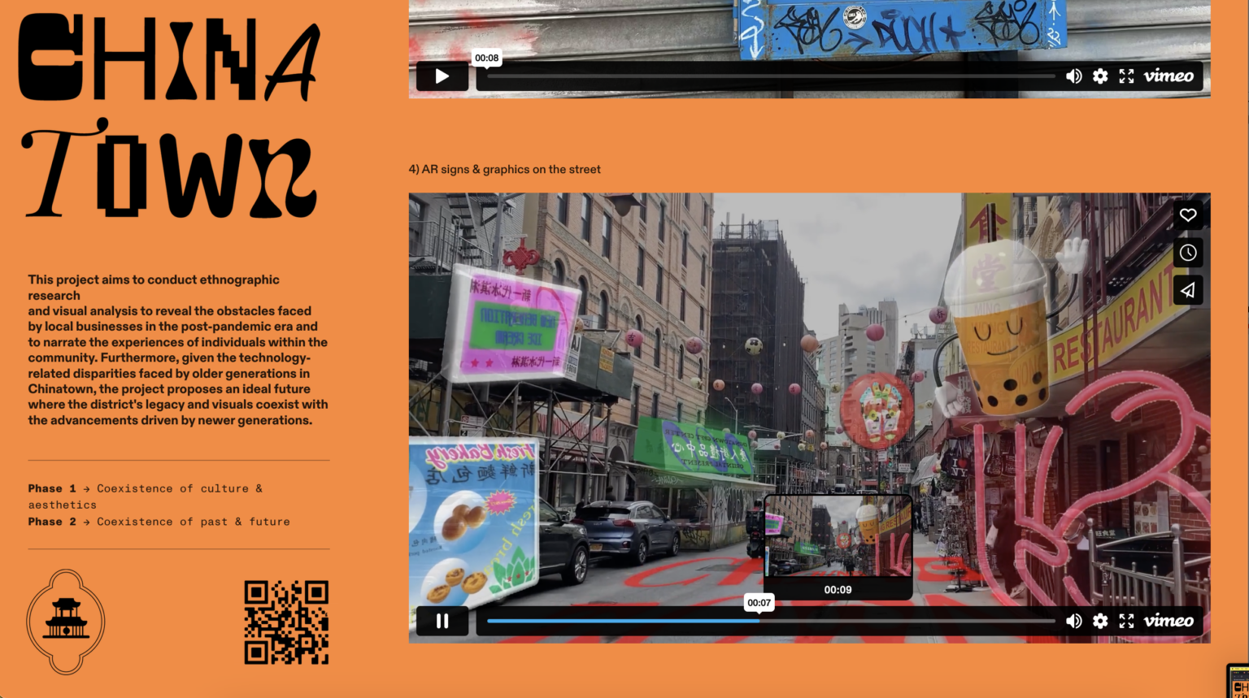Click the 00:07 timestamp bubble
This screenshot has height=698, width=1249.
pos(758,603)
